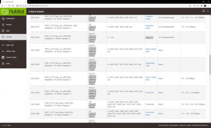Open the Server Closet Light device link
The height and width of the screenshot is (128, 211).
[x=151, y=50]
